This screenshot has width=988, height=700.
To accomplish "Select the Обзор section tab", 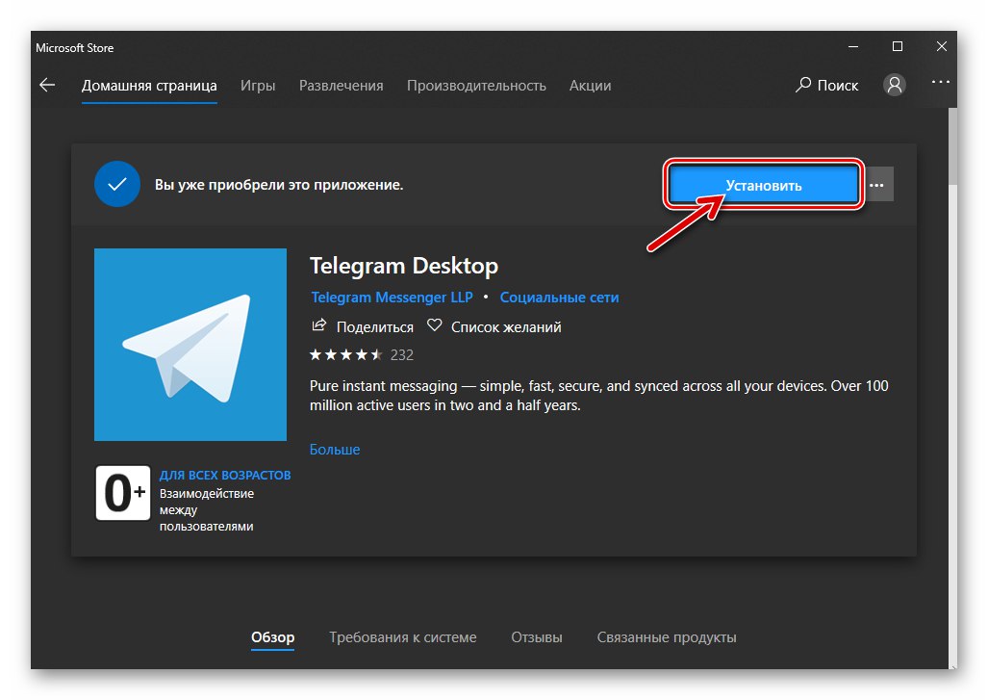I will (273, 637).
